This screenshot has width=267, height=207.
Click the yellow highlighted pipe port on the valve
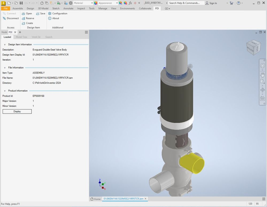point(192,163)
